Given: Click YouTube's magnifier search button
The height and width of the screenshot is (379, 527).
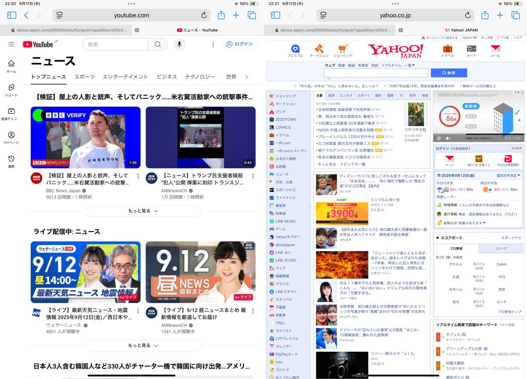Looking at the screenshot, I should tap(158, 44).
